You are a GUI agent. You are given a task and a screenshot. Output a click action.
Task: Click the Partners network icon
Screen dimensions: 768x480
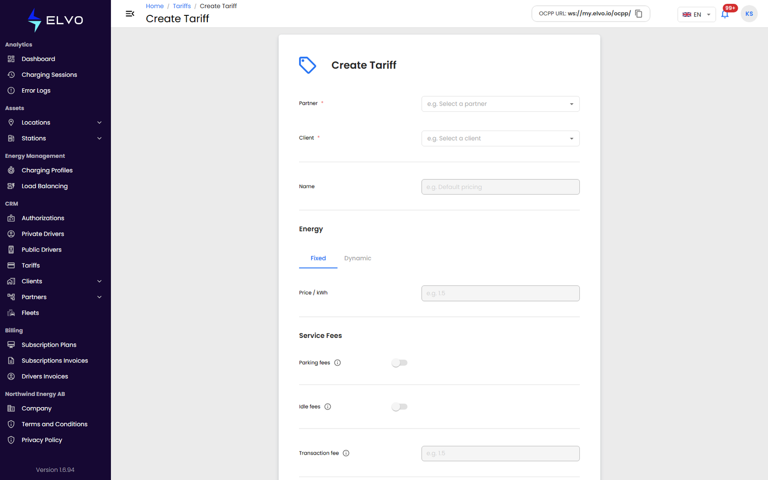click(x=11, y=297)
